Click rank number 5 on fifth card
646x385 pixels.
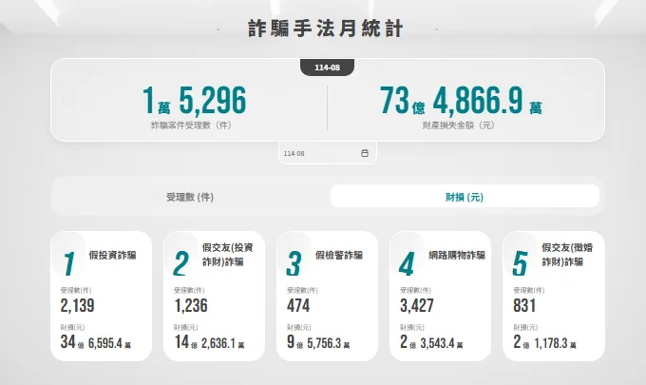click(520, 264)
